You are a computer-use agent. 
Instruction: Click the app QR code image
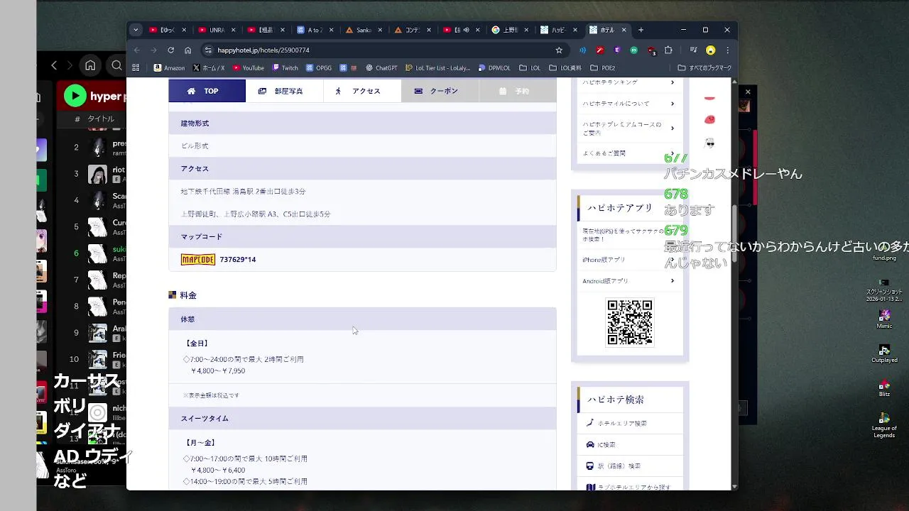coord(630,322)
